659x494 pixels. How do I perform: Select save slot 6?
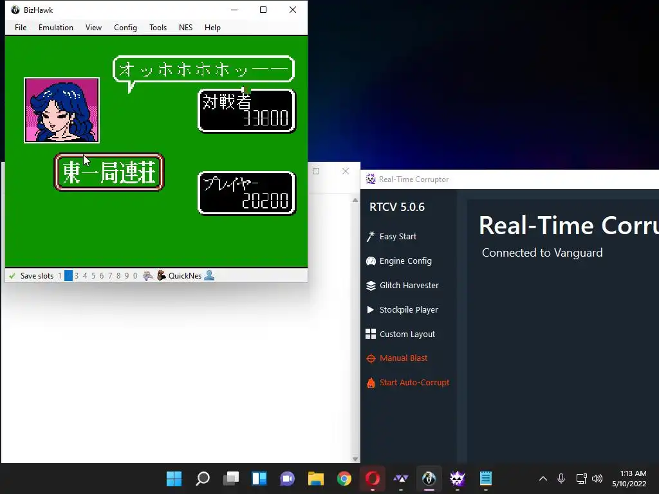coord(102,276)
